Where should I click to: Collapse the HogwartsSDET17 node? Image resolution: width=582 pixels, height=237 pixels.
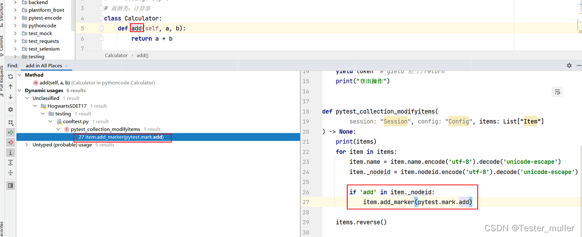pos(35,106)
